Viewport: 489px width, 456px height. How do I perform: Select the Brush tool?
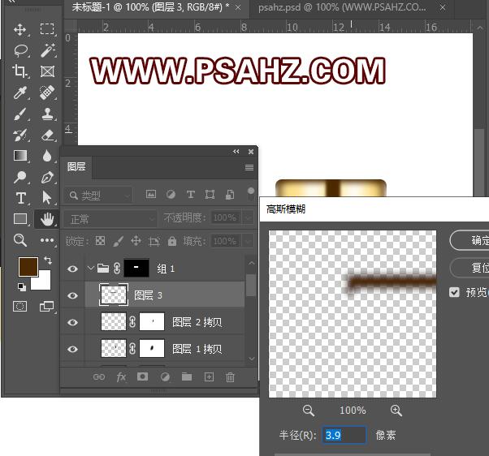tap(20, 114)
